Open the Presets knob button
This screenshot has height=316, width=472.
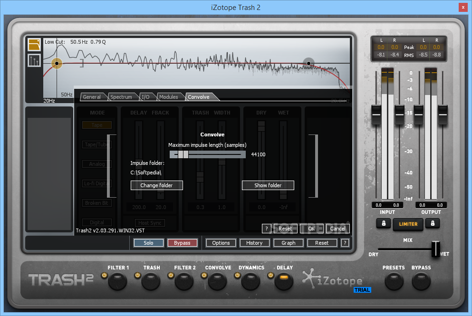[x=394, y=281]
